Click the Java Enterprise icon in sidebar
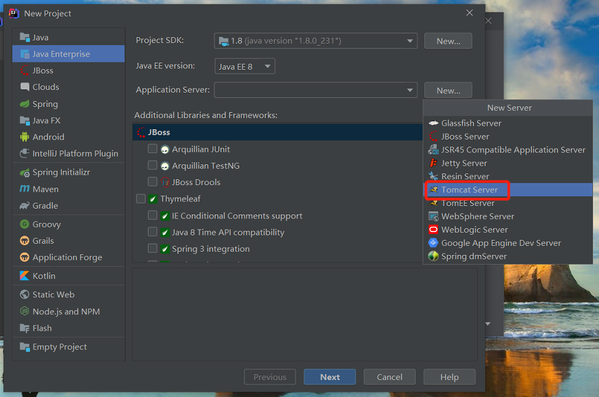This screenshot has height=397, width=599. (x=25, y=54)
